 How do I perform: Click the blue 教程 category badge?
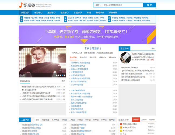pos(109,19)
